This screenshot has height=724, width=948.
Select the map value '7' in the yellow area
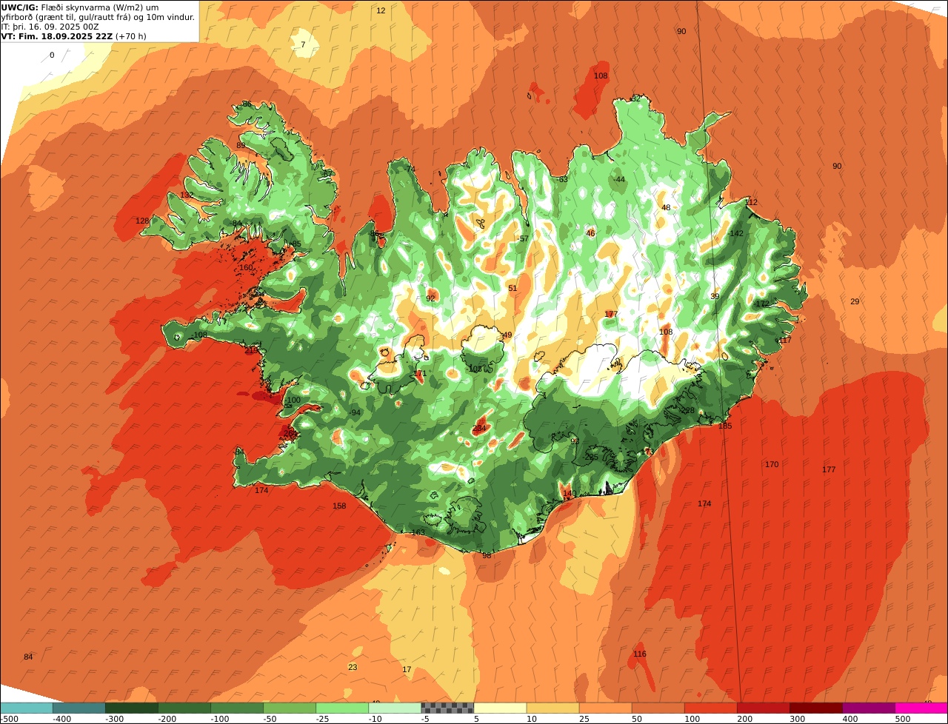tap(302, 45)
